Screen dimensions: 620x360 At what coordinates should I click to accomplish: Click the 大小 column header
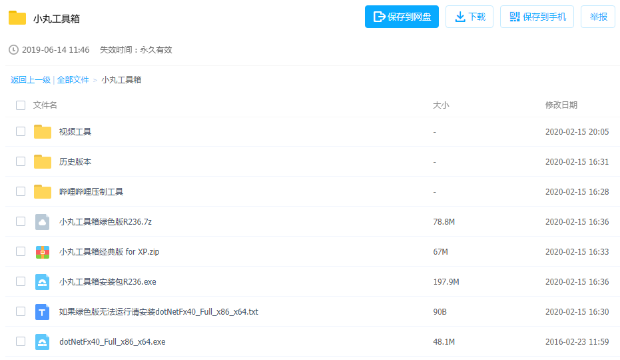pos(441,105)
